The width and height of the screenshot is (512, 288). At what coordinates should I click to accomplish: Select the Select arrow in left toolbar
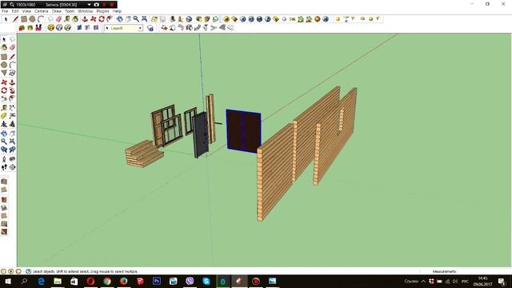coord(4,39)
